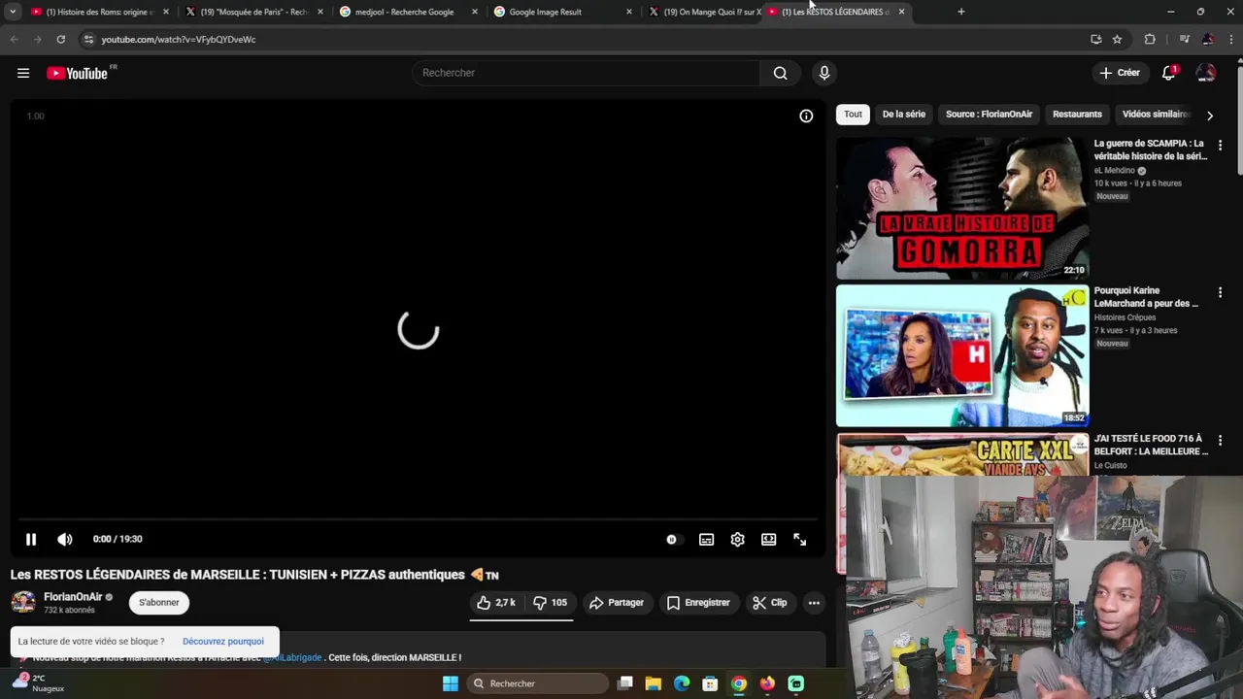Click the search magnifier button on YouTube

[780, 73]
